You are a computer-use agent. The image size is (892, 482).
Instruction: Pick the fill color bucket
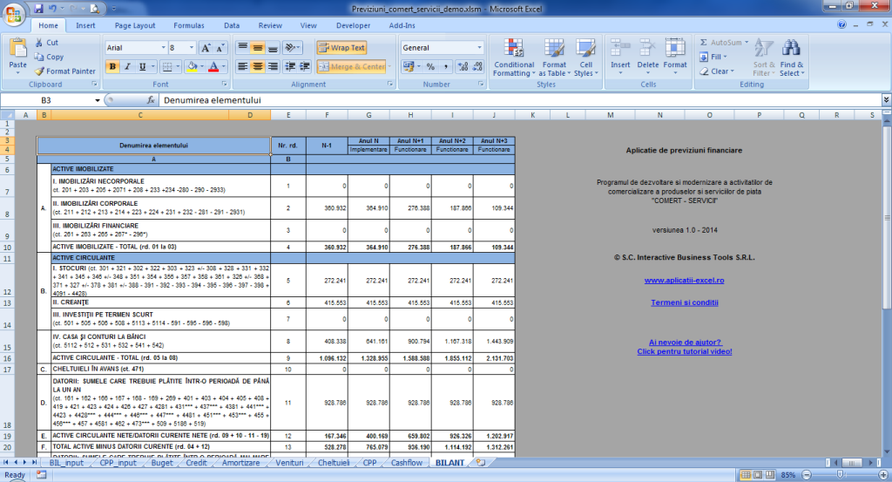tap(192, 66)
